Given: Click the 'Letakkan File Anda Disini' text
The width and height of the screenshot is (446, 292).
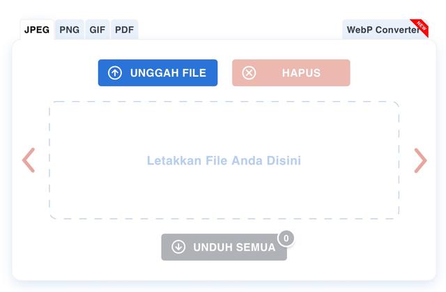Looking at the screenshot, I should tap(224, 161).
